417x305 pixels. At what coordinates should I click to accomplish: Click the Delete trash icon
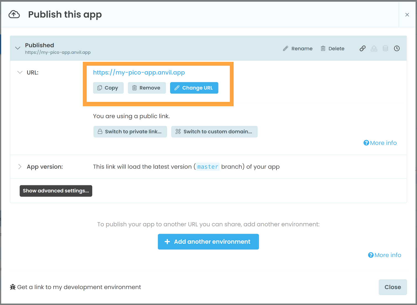pos(323,48)
